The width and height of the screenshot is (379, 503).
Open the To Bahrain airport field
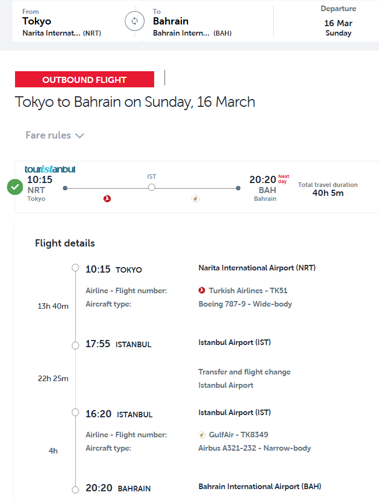tap(206, 22)
